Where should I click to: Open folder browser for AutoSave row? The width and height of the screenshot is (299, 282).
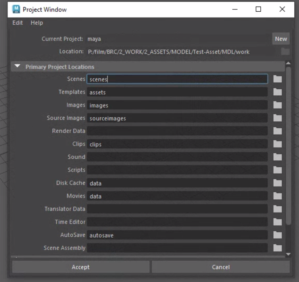(x=278, y=235)
